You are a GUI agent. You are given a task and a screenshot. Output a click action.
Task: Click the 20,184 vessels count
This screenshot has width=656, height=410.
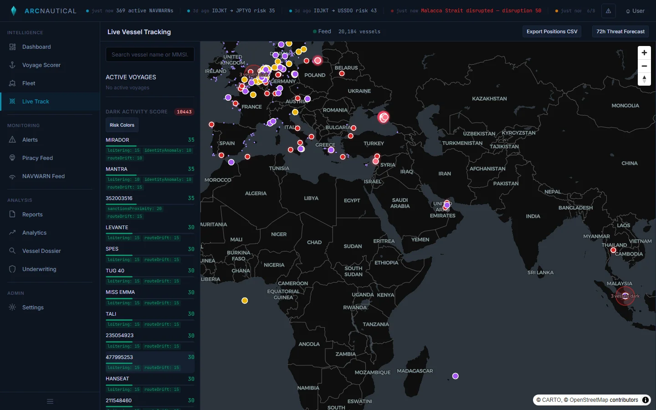pyautogui.click(x=359, y=31)
